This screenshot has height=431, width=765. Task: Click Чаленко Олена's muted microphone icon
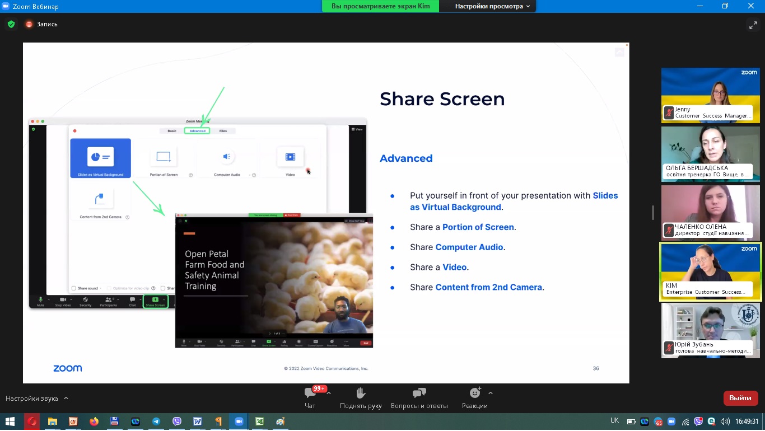coord(669,230)
